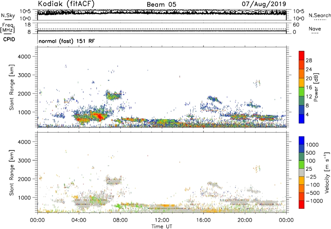Click the '20:00' time axis tick label

point(245,220)
